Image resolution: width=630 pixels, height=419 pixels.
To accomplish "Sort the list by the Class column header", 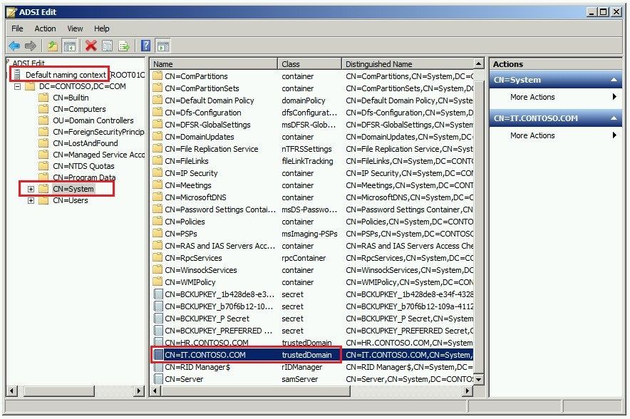I will pyautogui.click(x=309, y=64).
